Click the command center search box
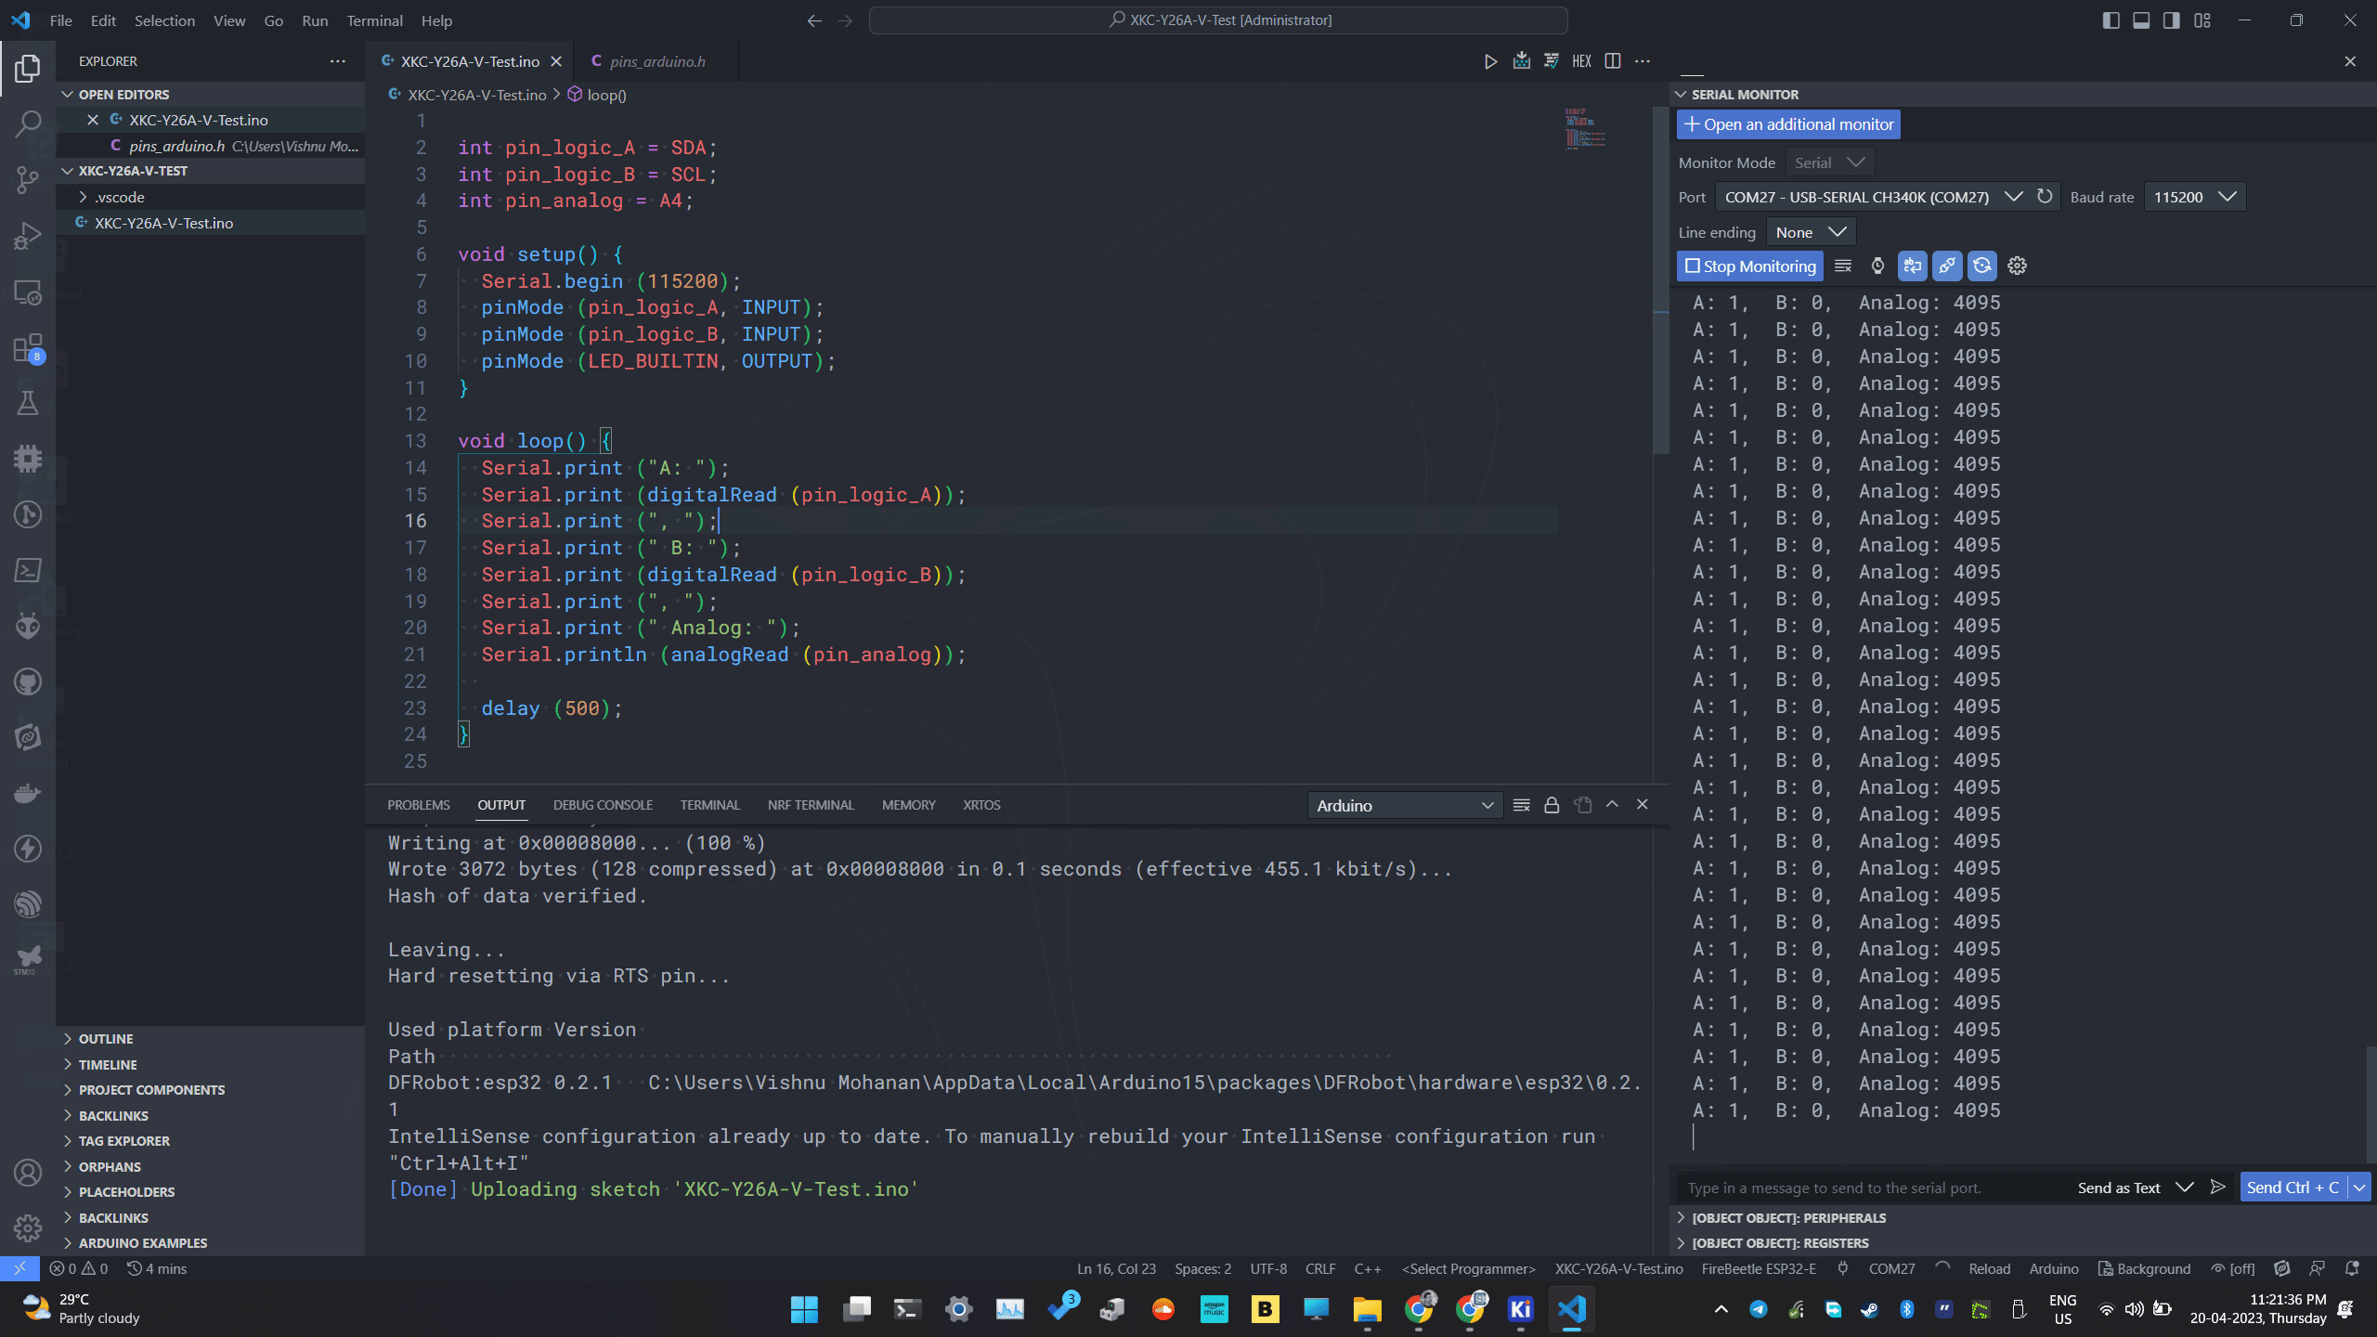2377x1337 pixels. click(x=1218, y=20)
